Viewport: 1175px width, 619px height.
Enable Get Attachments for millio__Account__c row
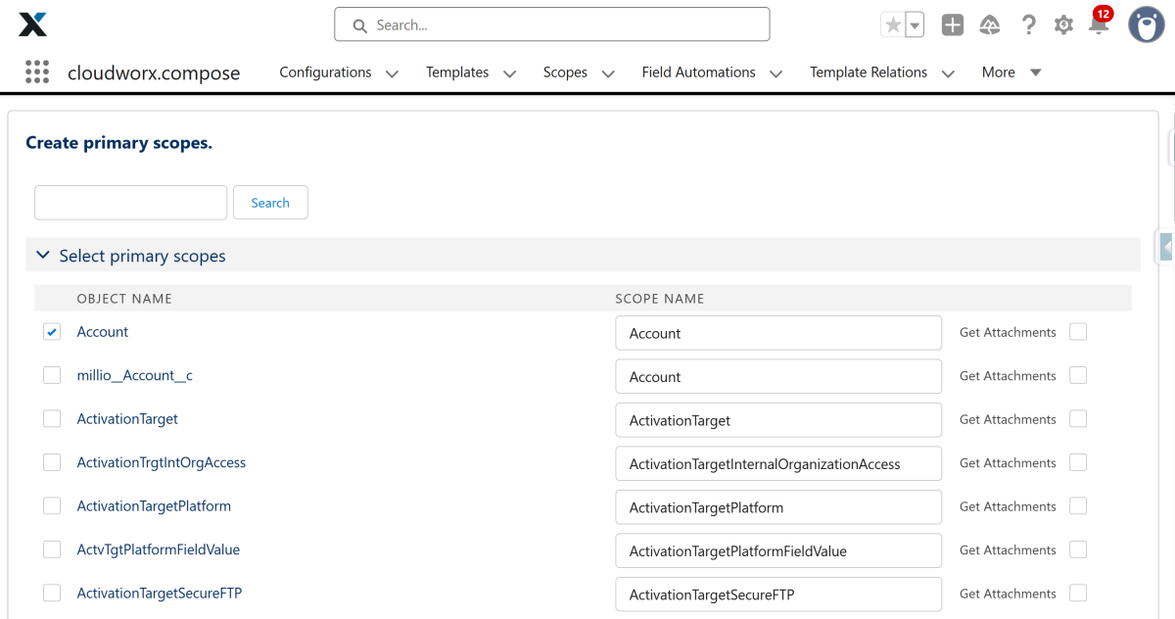[x=1078, y=375]
